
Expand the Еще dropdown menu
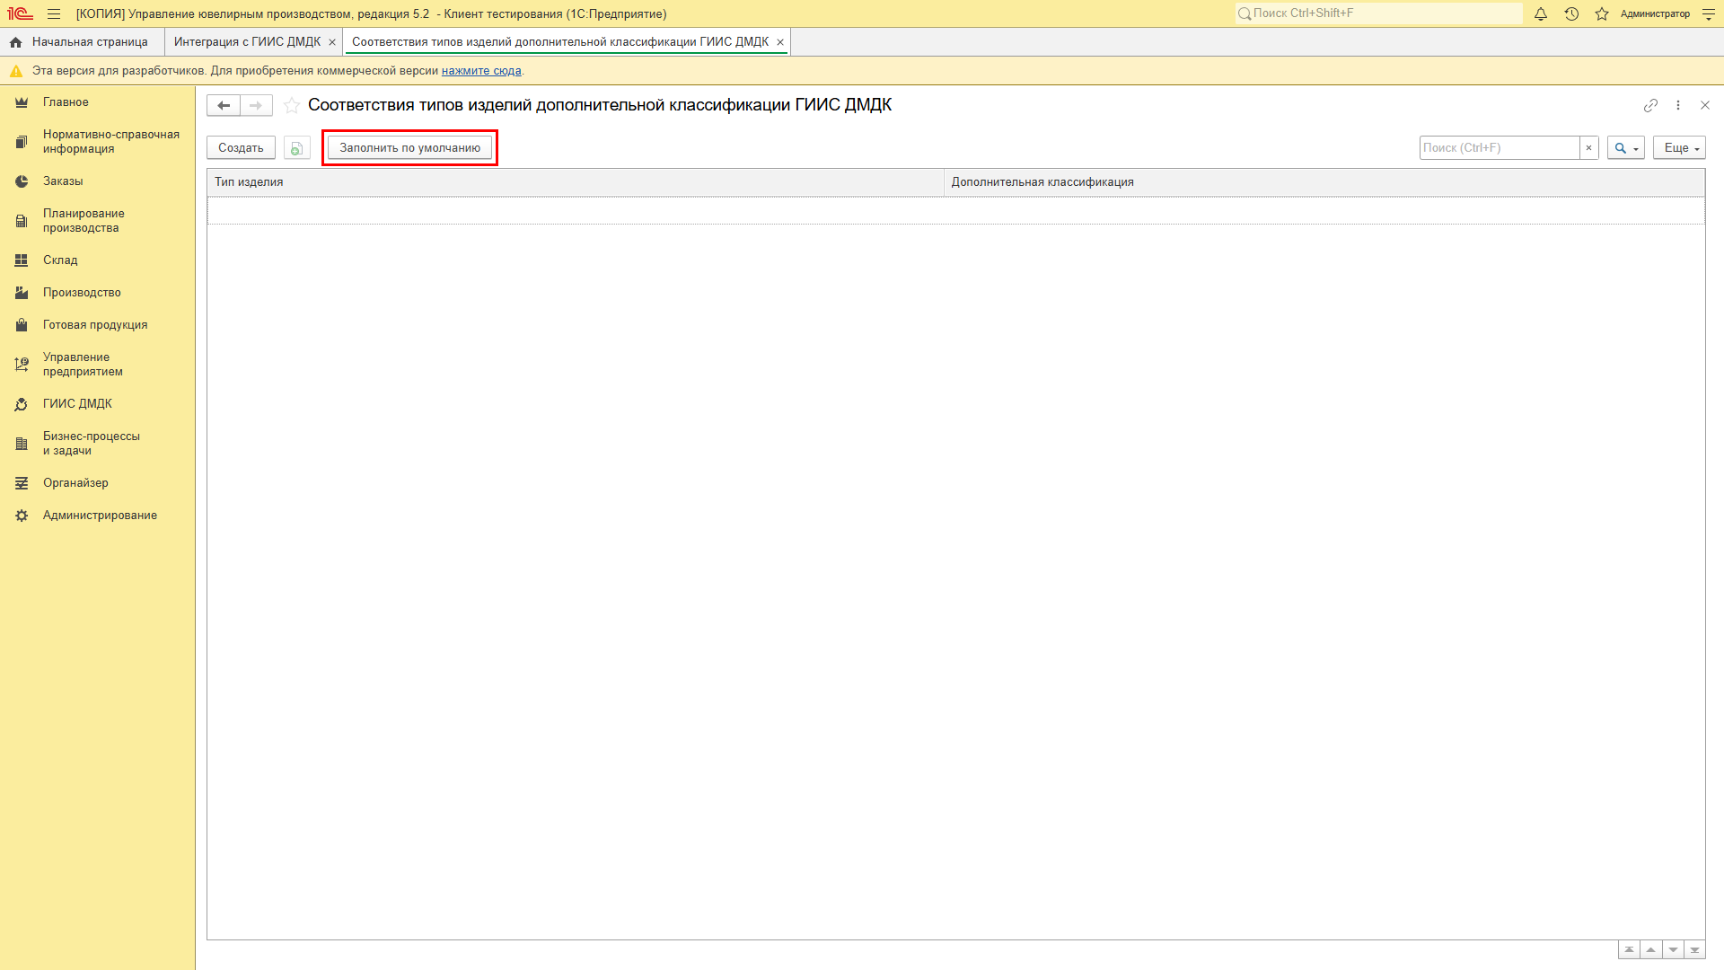[1679, 148]
